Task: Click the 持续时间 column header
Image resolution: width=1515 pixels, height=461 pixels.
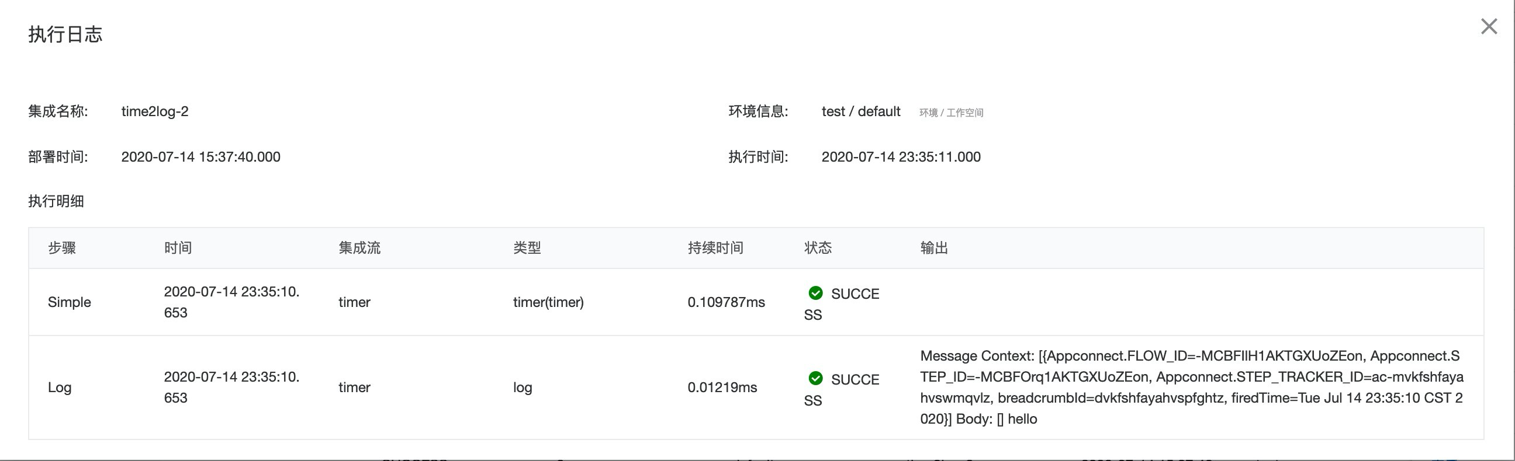Action: 716,248
